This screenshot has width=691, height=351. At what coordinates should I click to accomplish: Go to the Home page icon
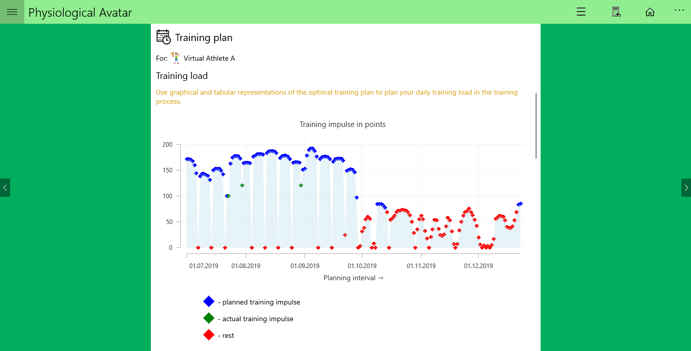[650, 12]
